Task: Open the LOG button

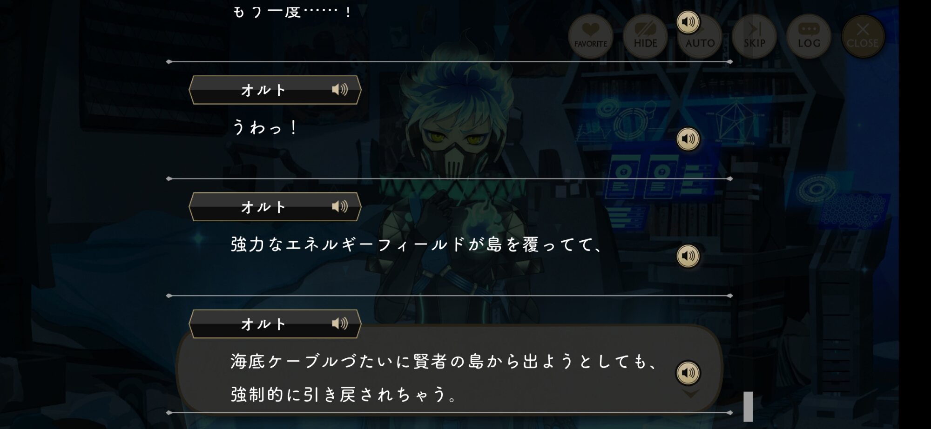Action: (809, 36)
